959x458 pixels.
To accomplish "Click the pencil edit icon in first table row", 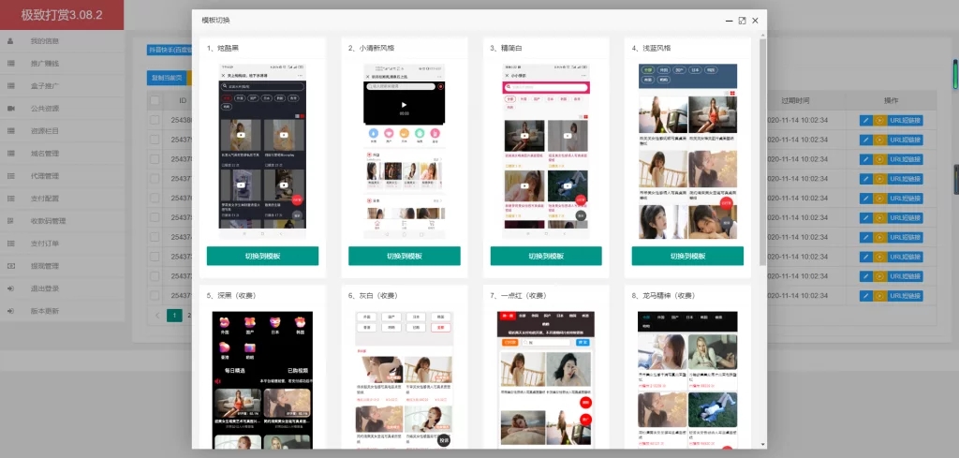I will tap(865, 121).
